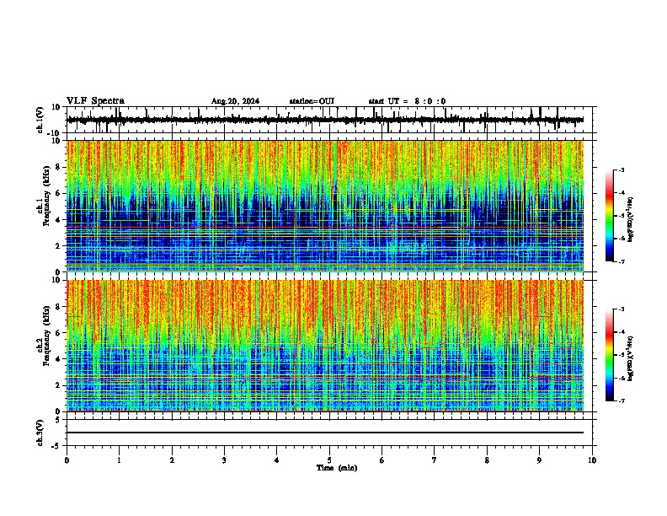Viewport: 667px width, 516px height.
Task: Click the '1' minute tick label
Action: point(119,460)
